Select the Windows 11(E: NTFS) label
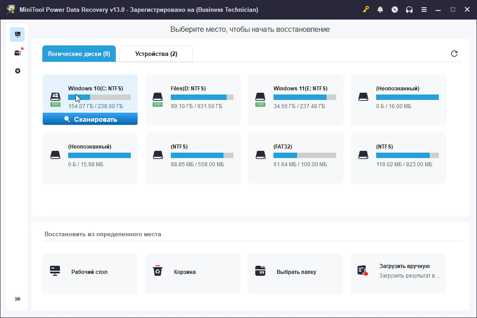The image size is (477, 318). (x=301, y=88)
